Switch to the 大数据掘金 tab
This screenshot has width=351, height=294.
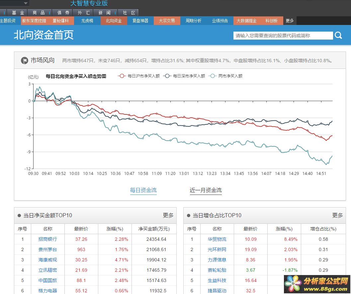tap(246, 21)
